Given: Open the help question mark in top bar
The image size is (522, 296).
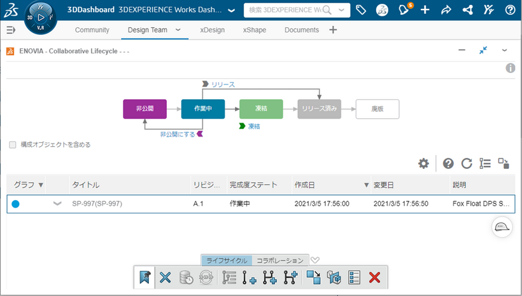Looking at the screenshot, I should click(x=510, y=10).
